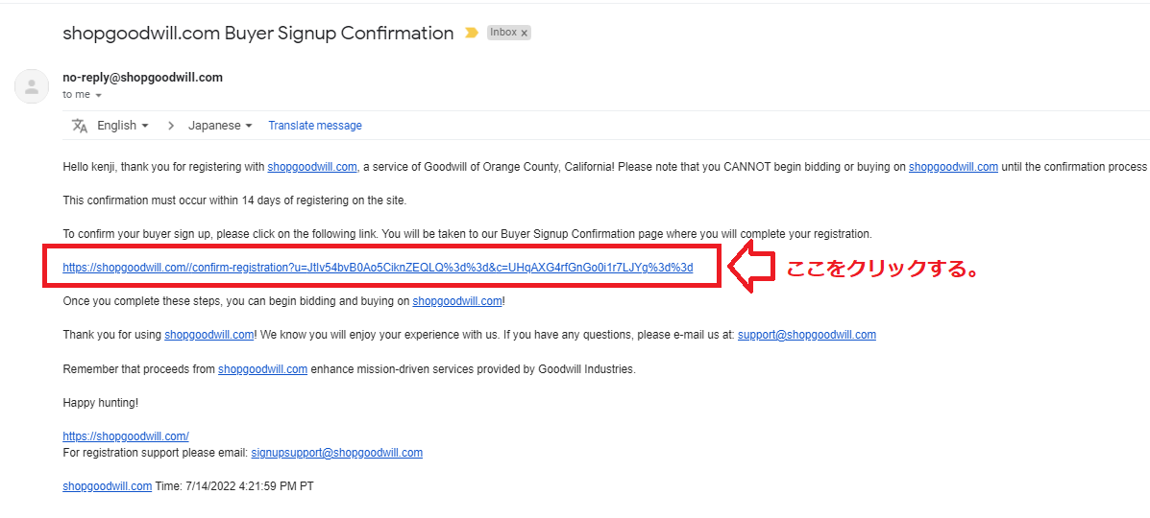The width and height of the screenshot is (1150, 518).
Task: Remove the Inbox label with its x
Action: [525, 33]
